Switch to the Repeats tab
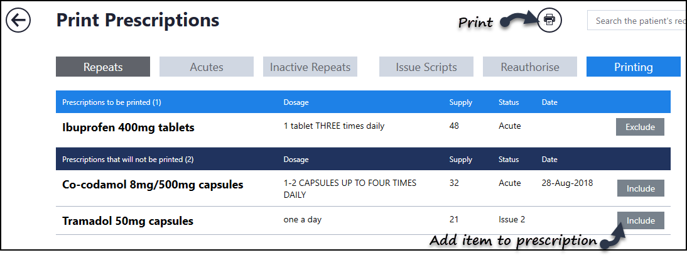This screenshot has width=687, height=255. (x=103, y=67)
